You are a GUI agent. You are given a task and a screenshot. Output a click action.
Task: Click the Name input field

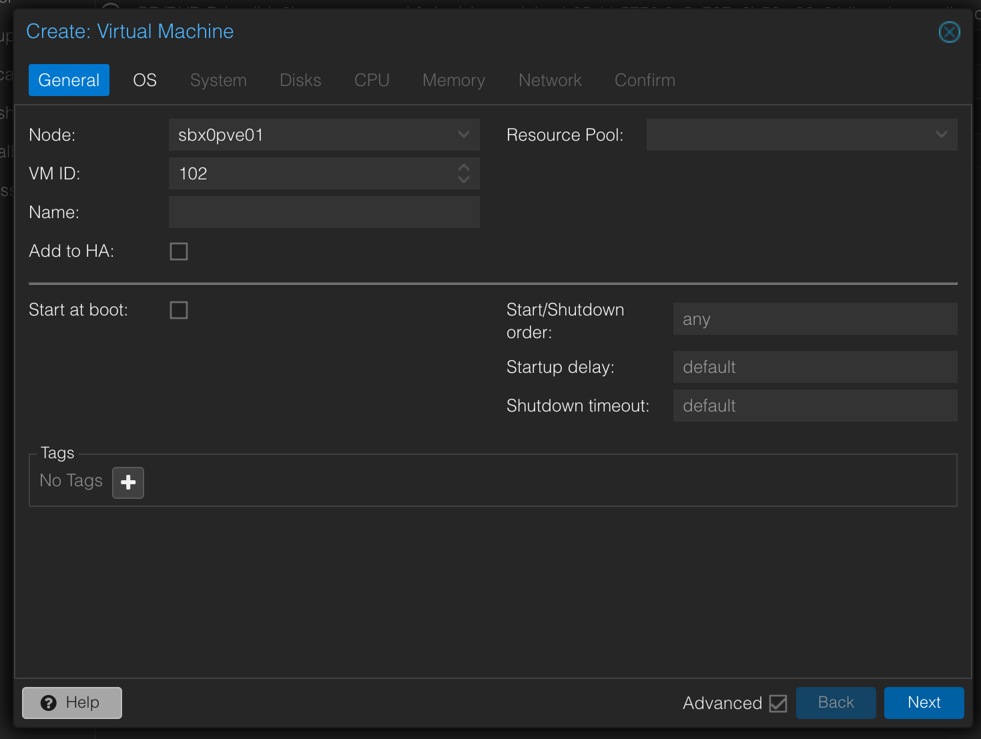click(324, 212)
